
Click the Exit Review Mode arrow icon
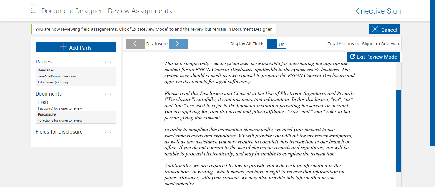[x=353, y=57]
